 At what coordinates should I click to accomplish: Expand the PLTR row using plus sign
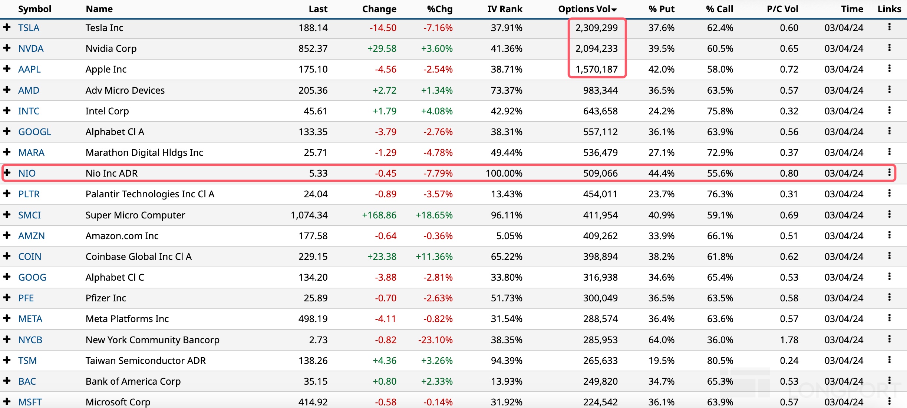coord(7,193)
